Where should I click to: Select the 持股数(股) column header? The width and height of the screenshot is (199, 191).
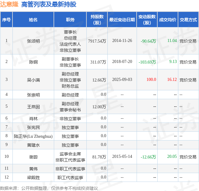tap(97, 20)
